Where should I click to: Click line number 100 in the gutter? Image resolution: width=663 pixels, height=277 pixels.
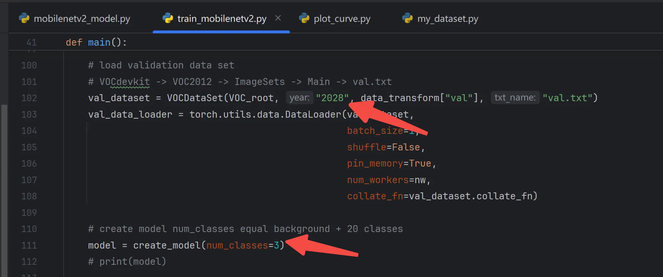click(29, 65)
